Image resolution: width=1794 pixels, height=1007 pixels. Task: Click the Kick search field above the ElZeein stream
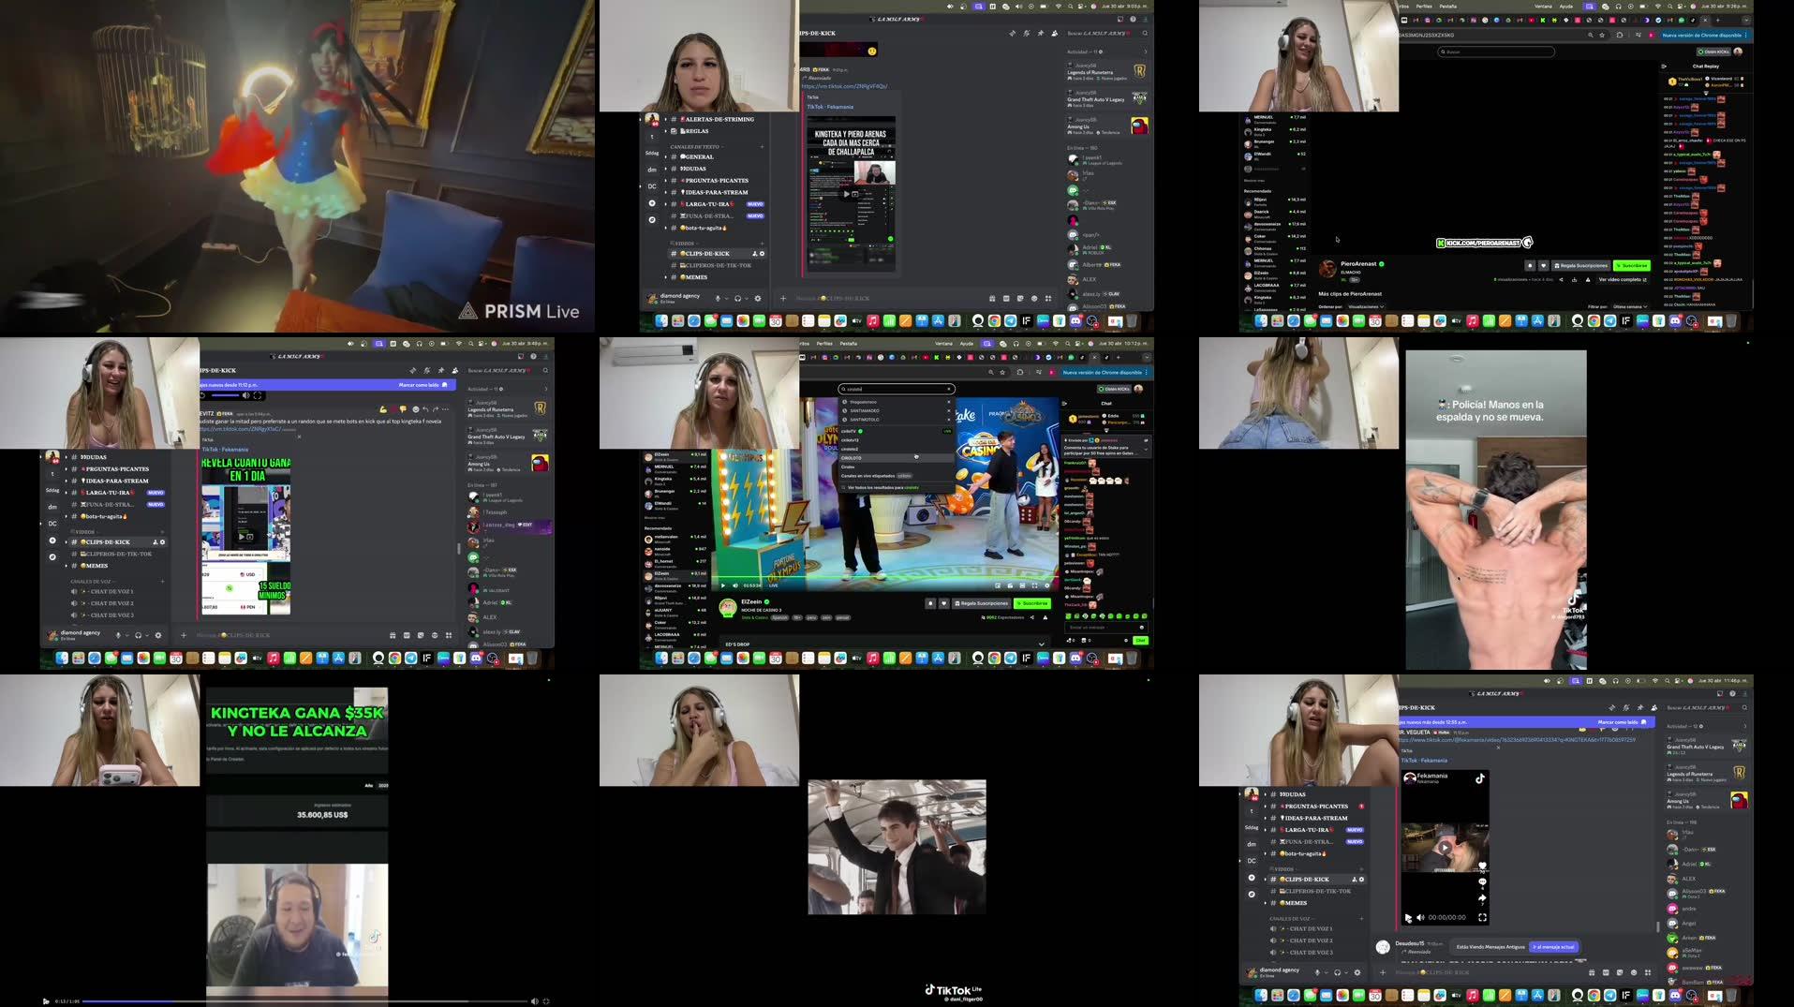[x=897, y=389]
